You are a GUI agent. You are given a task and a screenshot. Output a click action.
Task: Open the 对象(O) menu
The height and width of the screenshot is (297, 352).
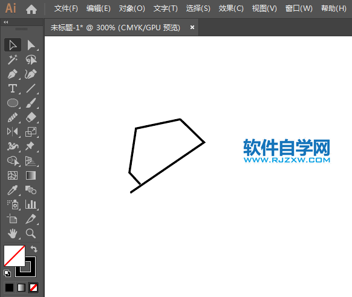[132, 8]
